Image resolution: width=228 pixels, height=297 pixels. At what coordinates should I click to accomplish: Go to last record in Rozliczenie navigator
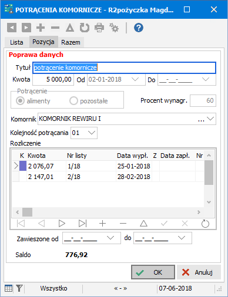82,224
